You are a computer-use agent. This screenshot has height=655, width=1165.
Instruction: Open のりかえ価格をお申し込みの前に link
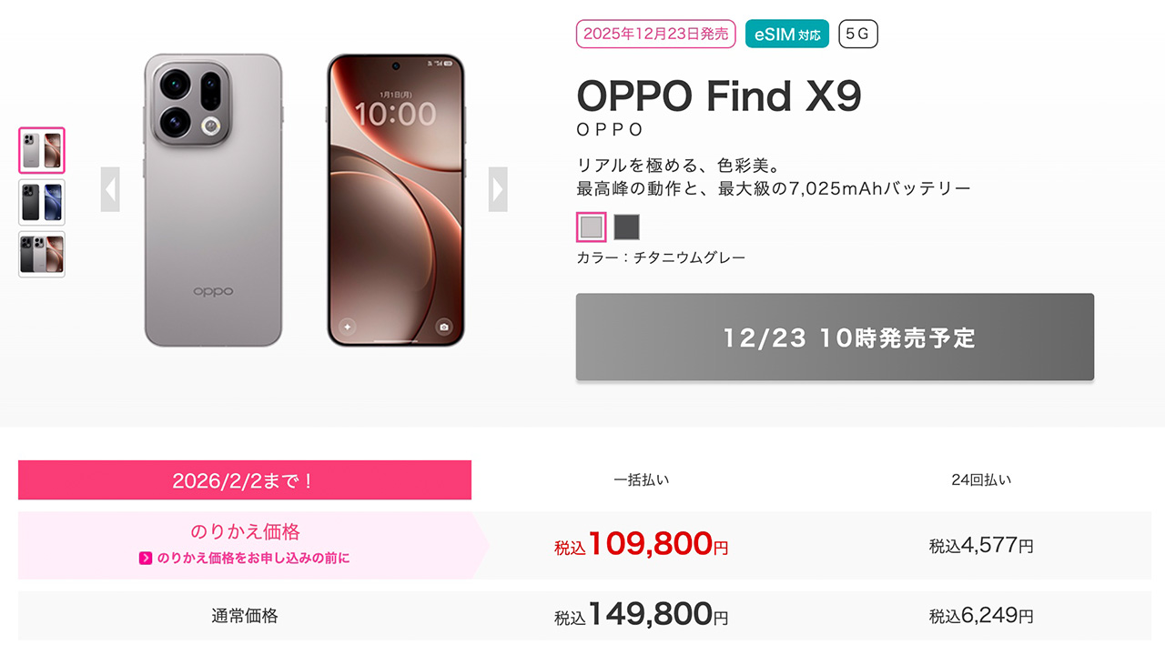pyautogui.click(x=253, y=558)
